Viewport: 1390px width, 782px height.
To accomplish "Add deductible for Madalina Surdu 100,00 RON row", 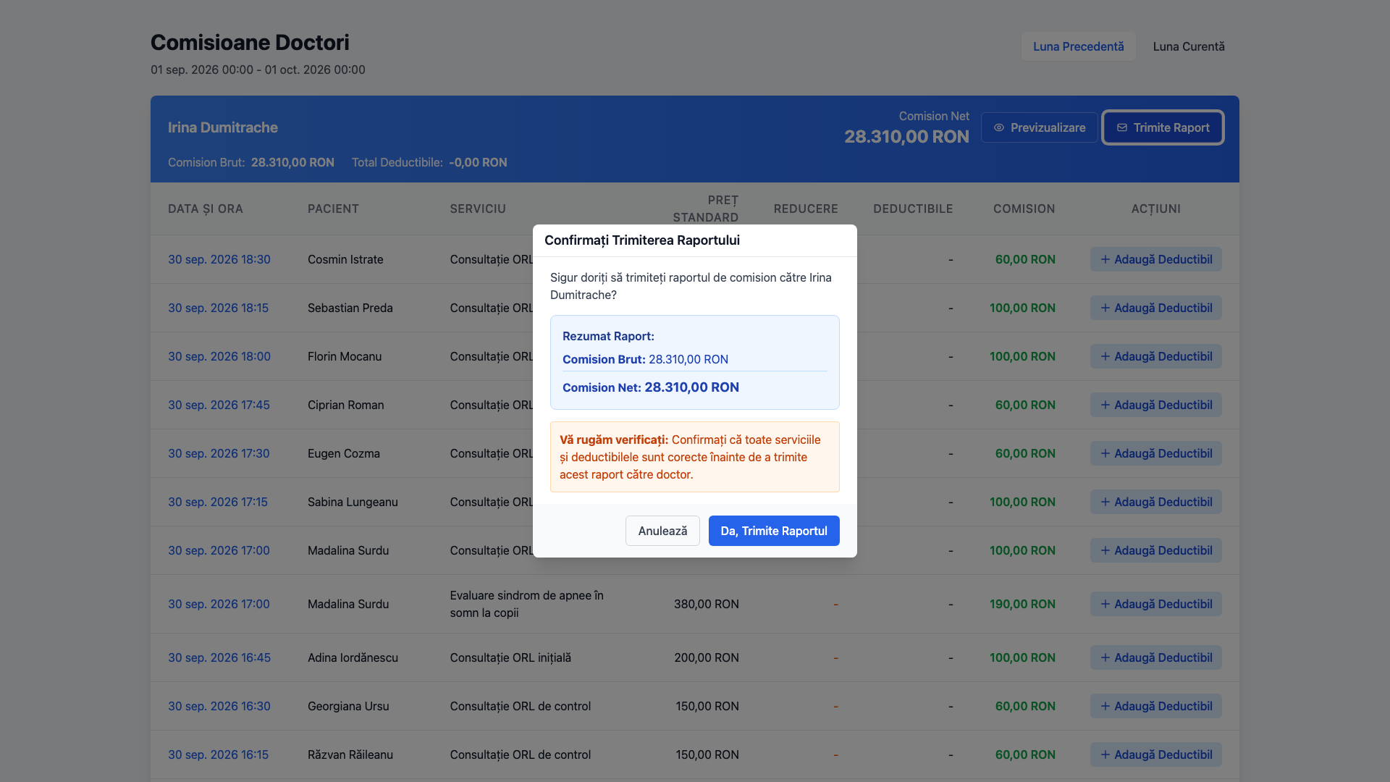I will (1156, 550).
